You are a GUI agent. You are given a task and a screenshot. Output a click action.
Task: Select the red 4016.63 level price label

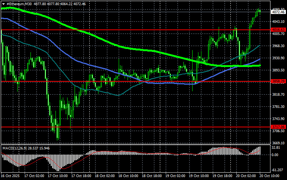(x=278, y=30)
